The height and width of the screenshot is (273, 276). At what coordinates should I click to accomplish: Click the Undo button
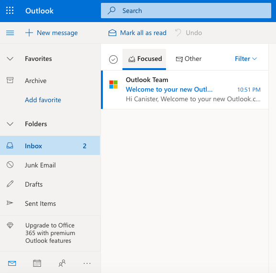pyautogui.click(x=188, y=33)
